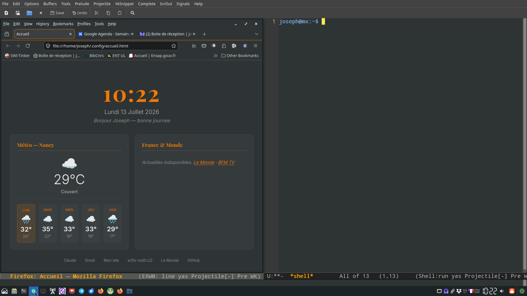The width and height of the screenshot is (527, 296).
Task: Click the purple Emacs extension icon
Action: [x=245, y=46]
